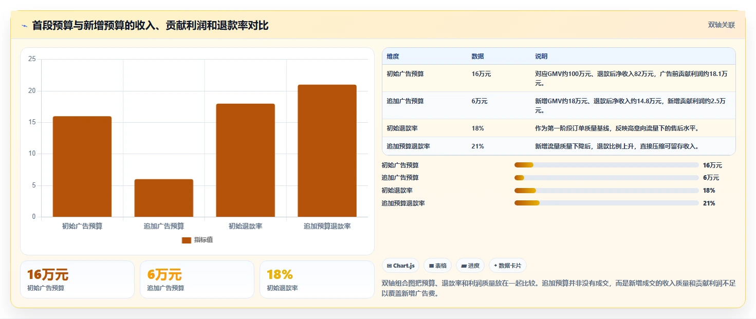Viewport: 756px width, 319px height.
Task: Click the y-axis value 25
Action: click(x=32, y=59)
